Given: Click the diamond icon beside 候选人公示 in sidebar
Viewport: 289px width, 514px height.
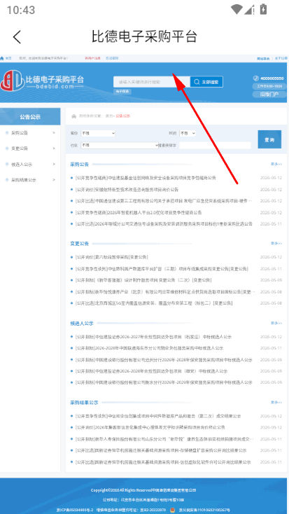Looking at the screenshot, I should (x=7, y=165).
